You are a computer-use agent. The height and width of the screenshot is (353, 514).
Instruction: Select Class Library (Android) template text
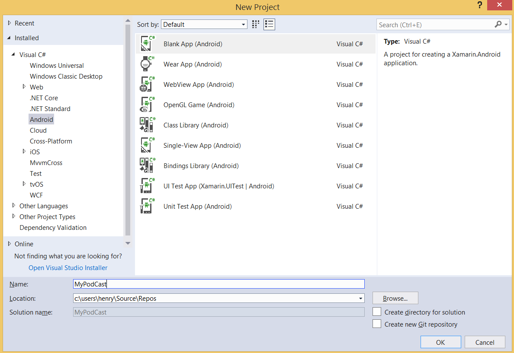[196, 125]
